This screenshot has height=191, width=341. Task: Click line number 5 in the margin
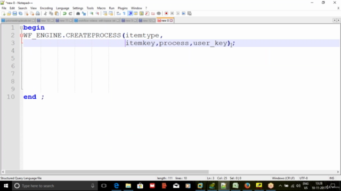click(x=13, y=58)
